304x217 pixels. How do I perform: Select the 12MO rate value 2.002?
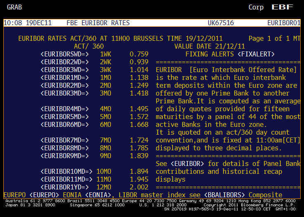[139, 187]
